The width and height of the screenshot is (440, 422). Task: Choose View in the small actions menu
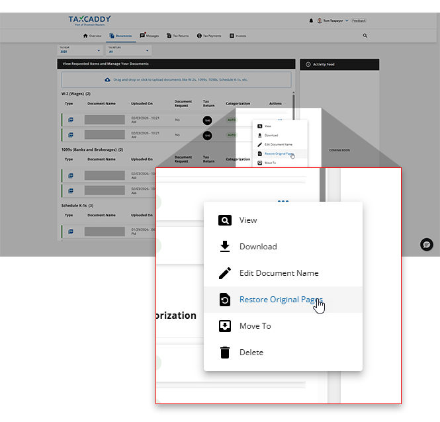click(x=280, y=126)
